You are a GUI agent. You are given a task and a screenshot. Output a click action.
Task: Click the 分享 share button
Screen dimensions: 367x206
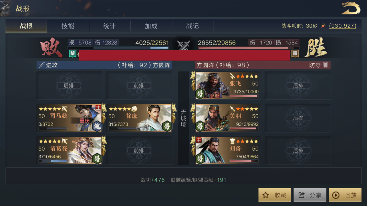(310, 195)
